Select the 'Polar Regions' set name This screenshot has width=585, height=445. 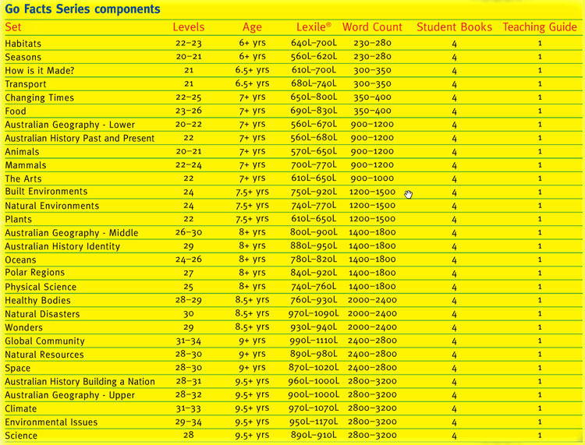coord(34,273)
